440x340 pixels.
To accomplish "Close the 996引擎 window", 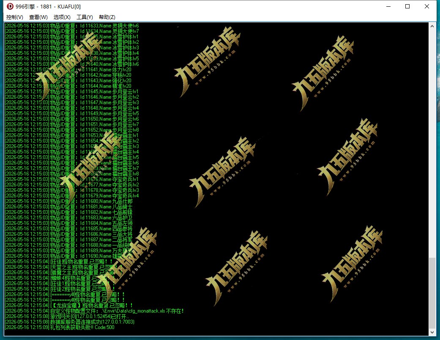I will pos(427,6).
